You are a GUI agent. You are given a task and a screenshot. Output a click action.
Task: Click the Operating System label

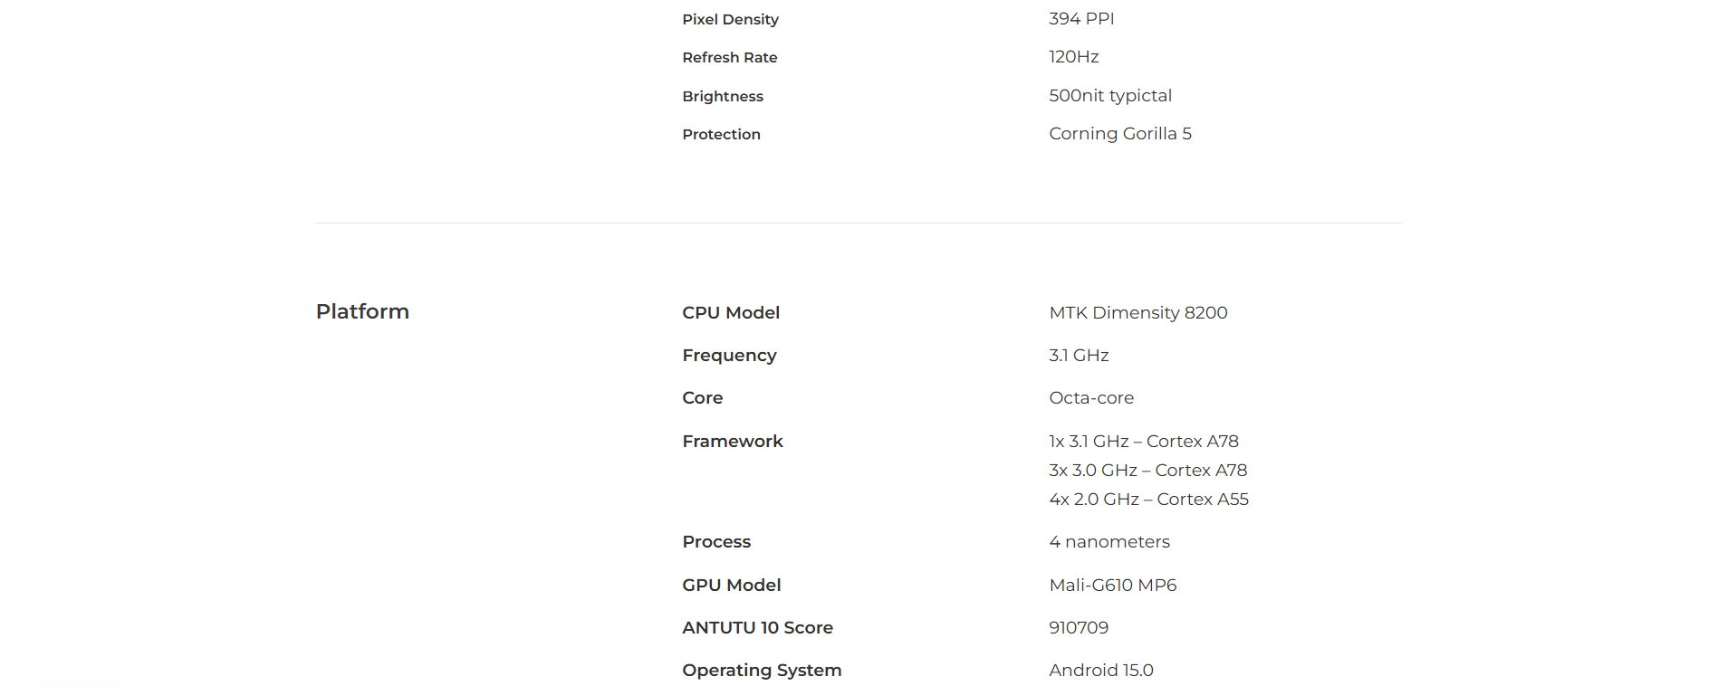click(x=761, y=671)
